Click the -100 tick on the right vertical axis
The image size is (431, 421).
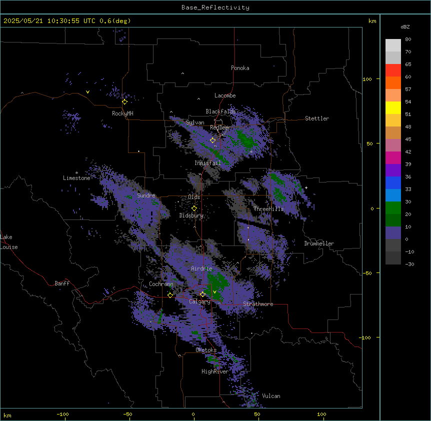pos(365,337)
